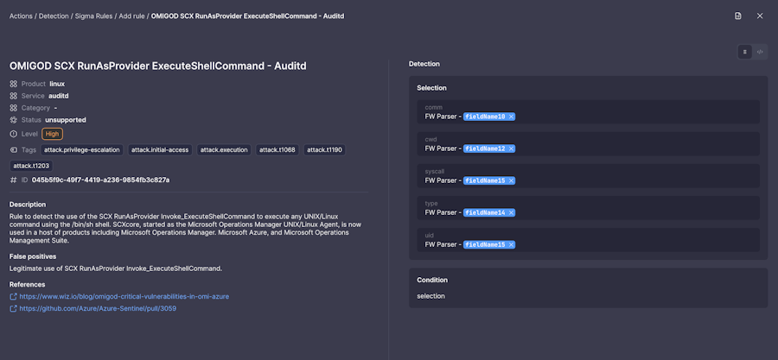
Task: Remove fieldName14 chip from type field
Action: [x=511, y=213]
